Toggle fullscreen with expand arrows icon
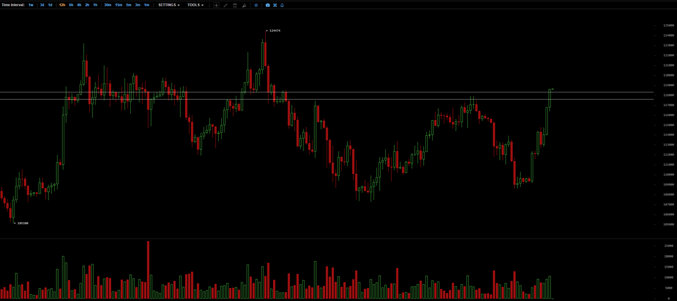The height and width of the screenshot is (301, 677). [x=275, y=5]
